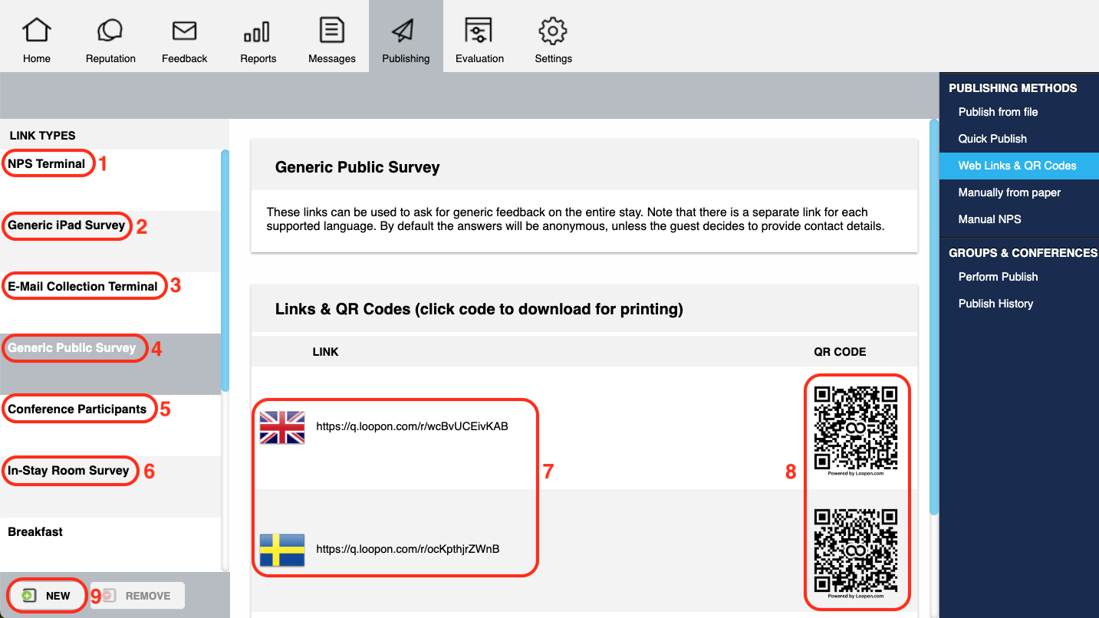
Task: Select Generic iPad Survey link type
Action: click(x=110, y=242)
